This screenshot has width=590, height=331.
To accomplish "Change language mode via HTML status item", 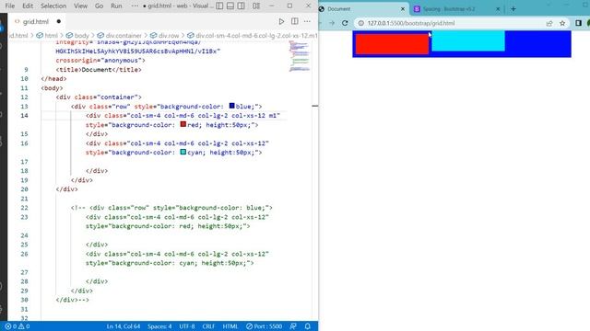I will coord(230,326).
